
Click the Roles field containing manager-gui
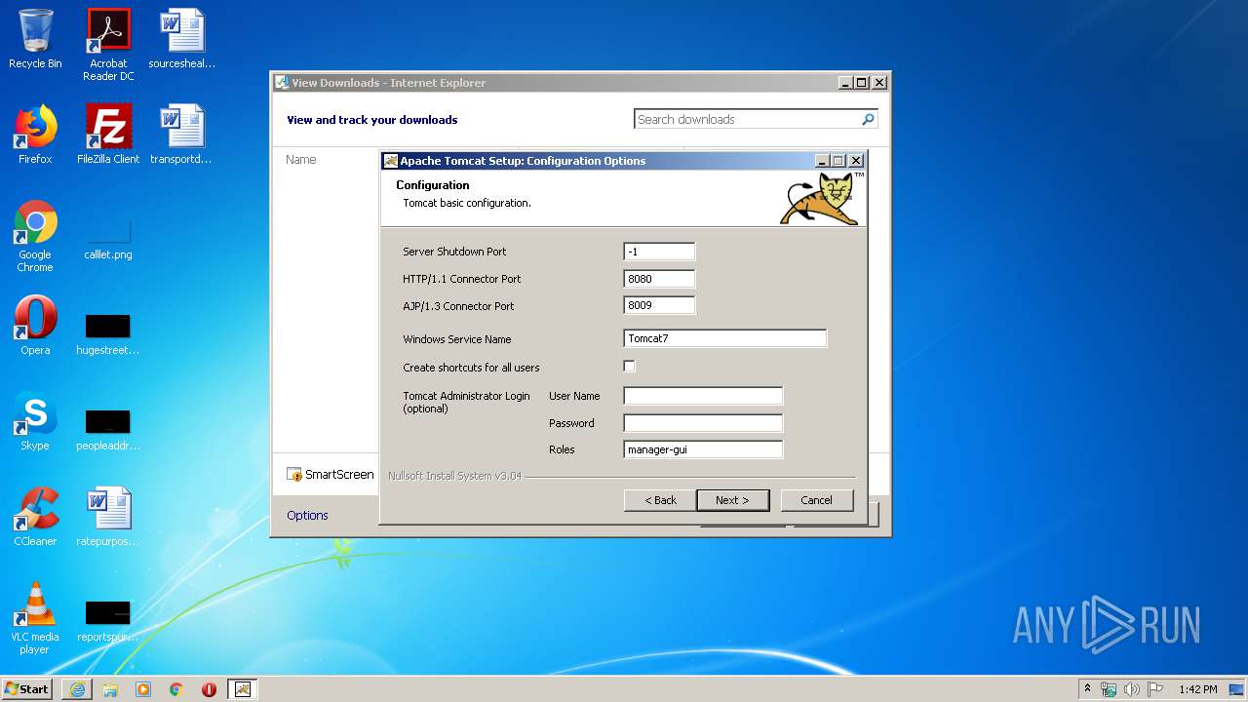(703, 449)
